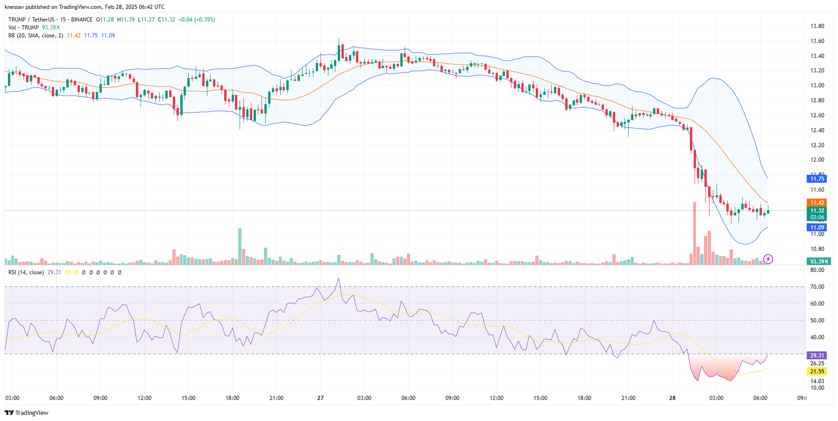Image resolution: width=838 pixels, height=421 pixels.
Task: Click the orange '11.42' value in BB legend
Action: pyautogui.click(x=73, y=36)
